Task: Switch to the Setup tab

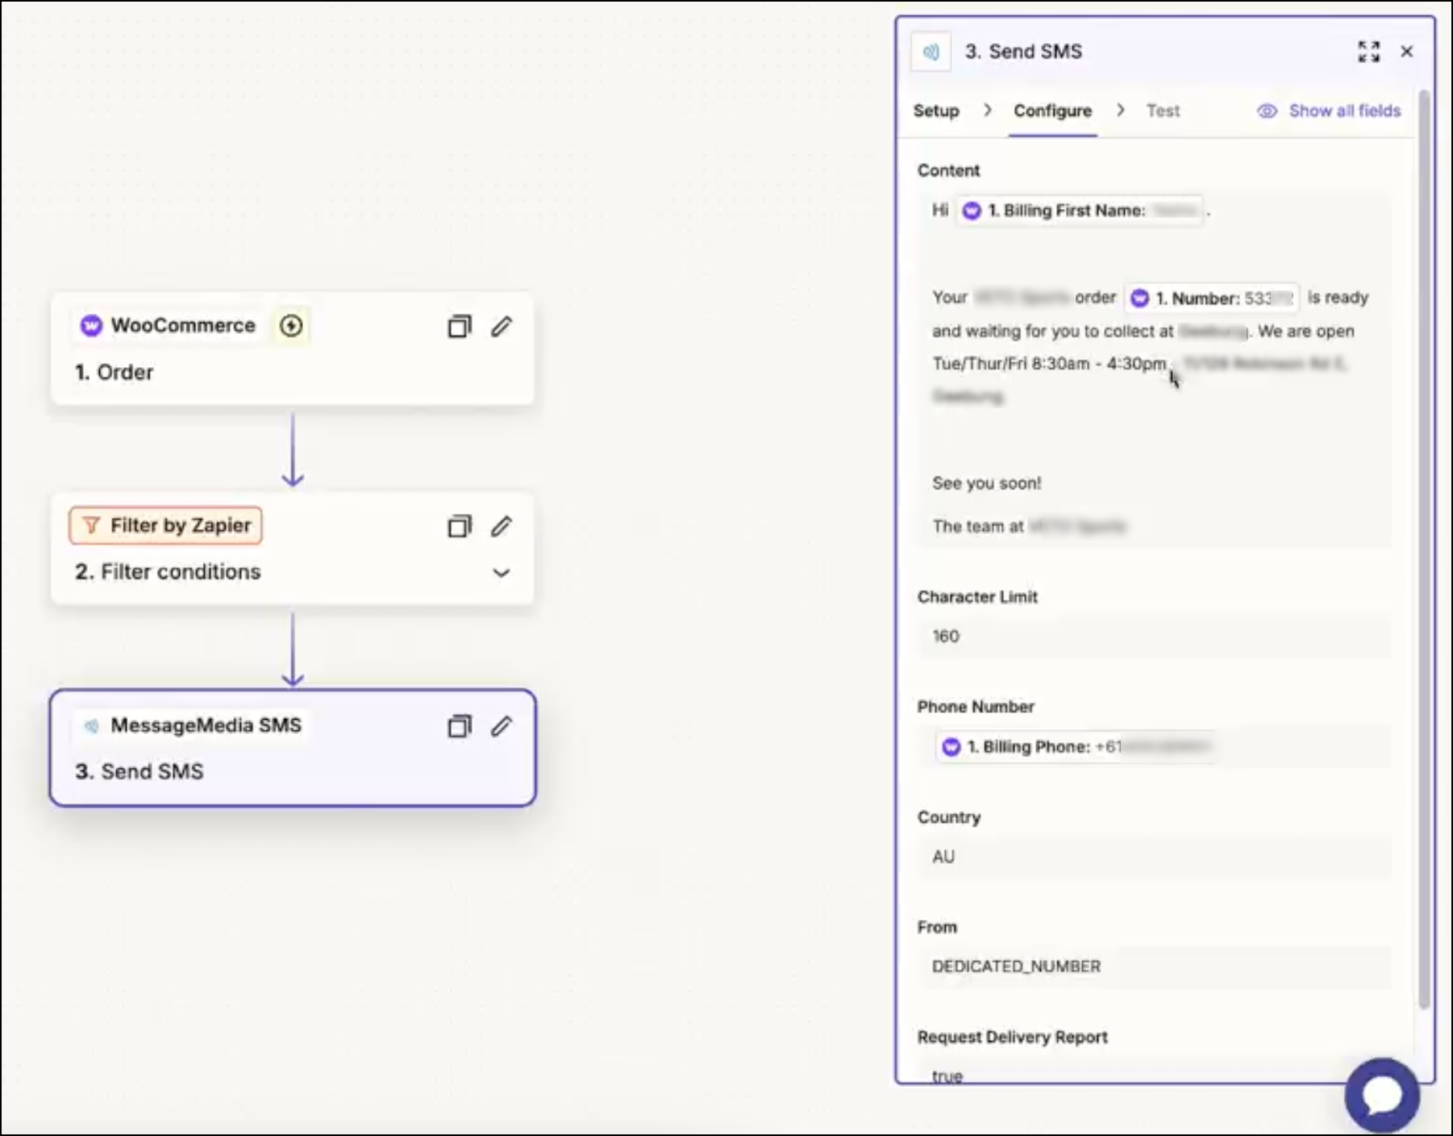Action: point(936,111)
